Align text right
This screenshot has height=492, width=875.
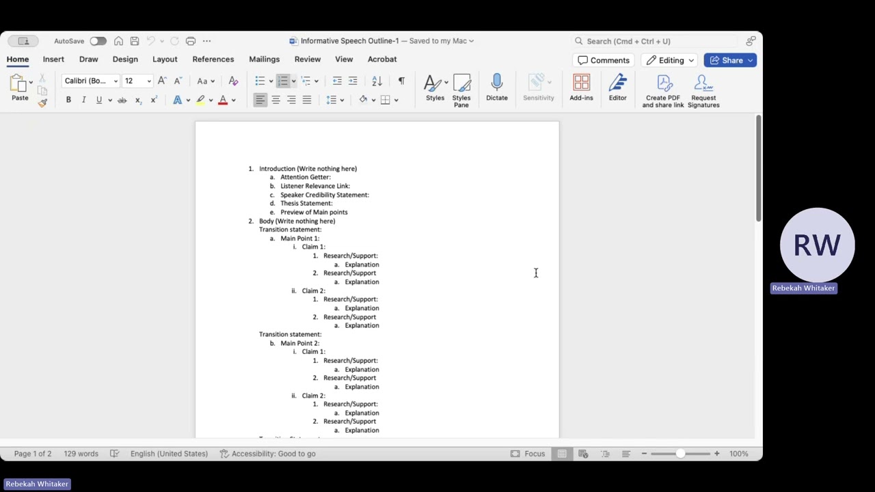pos(291,100)
